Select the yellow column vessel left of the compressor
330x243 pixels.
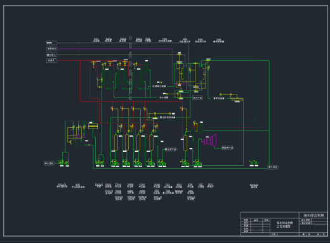(185, 143)
